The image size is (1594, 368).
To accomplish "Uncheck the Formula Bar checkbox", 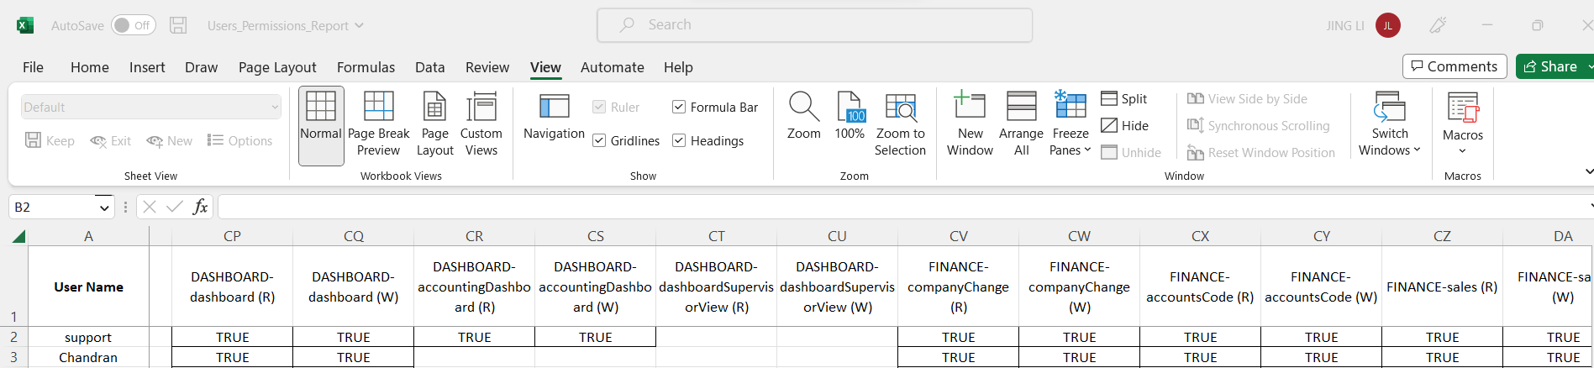I will [679, 107].
